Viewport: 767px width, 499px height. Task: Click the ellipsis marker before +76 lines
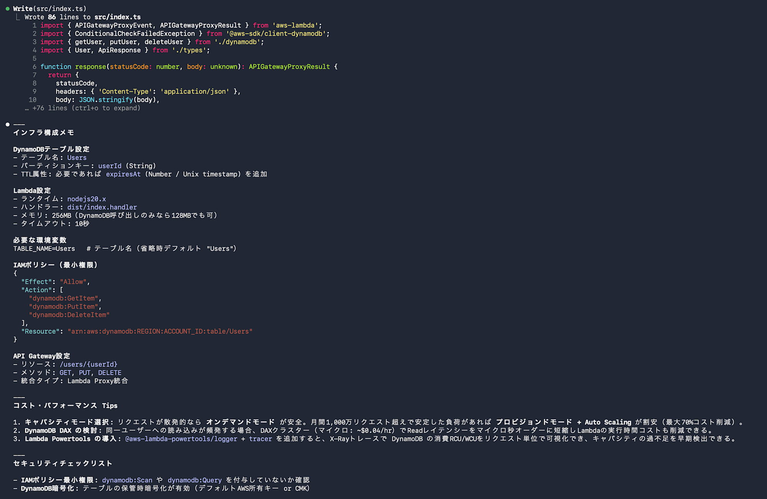click(x=26, y=108)
